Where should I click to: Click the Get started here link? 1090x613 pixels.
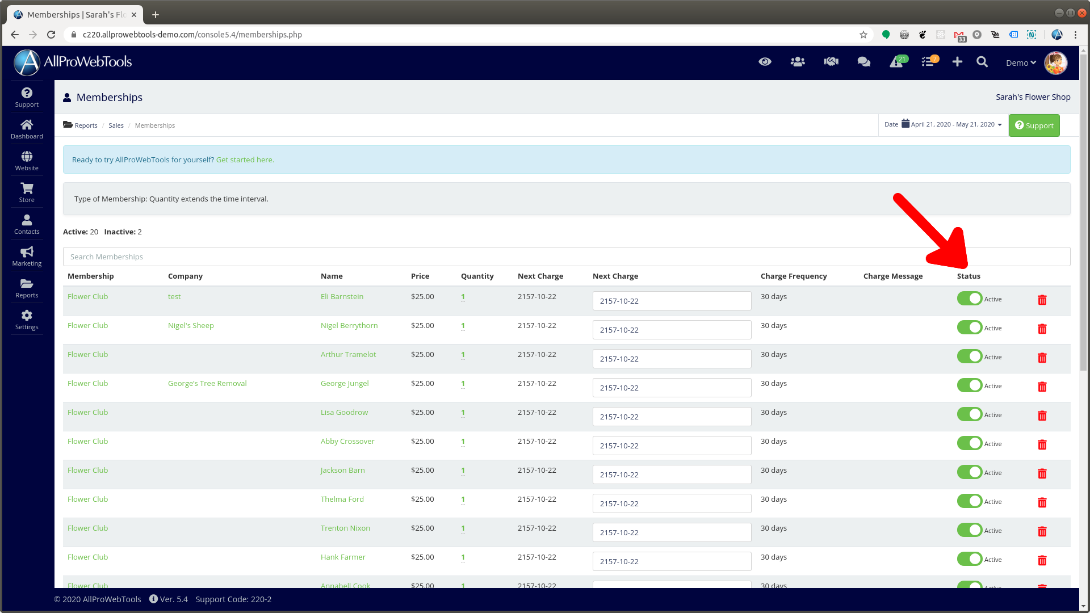coord(245,160)
